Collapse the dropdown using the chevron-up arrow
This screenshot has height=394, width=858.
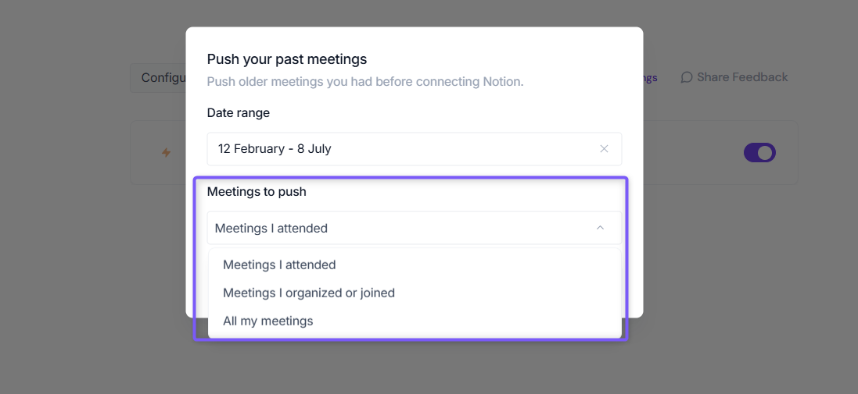[600, 228]
